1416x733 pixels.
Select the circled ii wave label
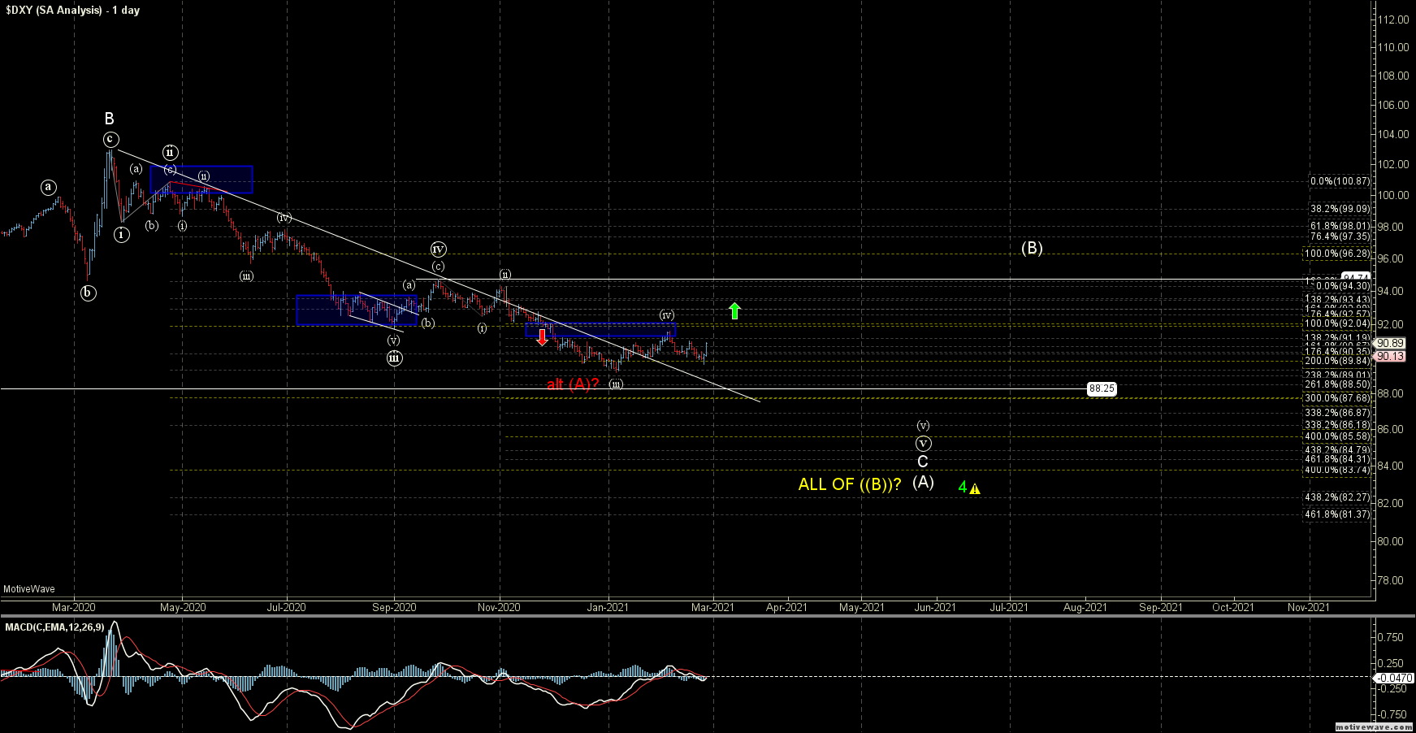[x=170, y=153]
